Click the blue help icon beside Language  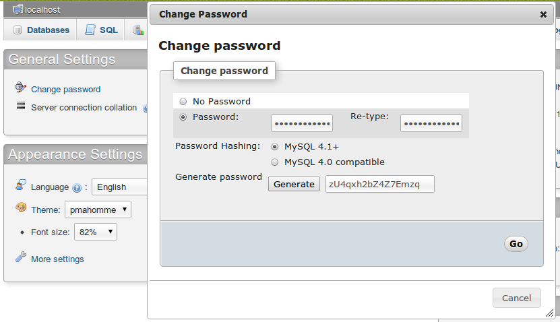[x=77, y=188]
